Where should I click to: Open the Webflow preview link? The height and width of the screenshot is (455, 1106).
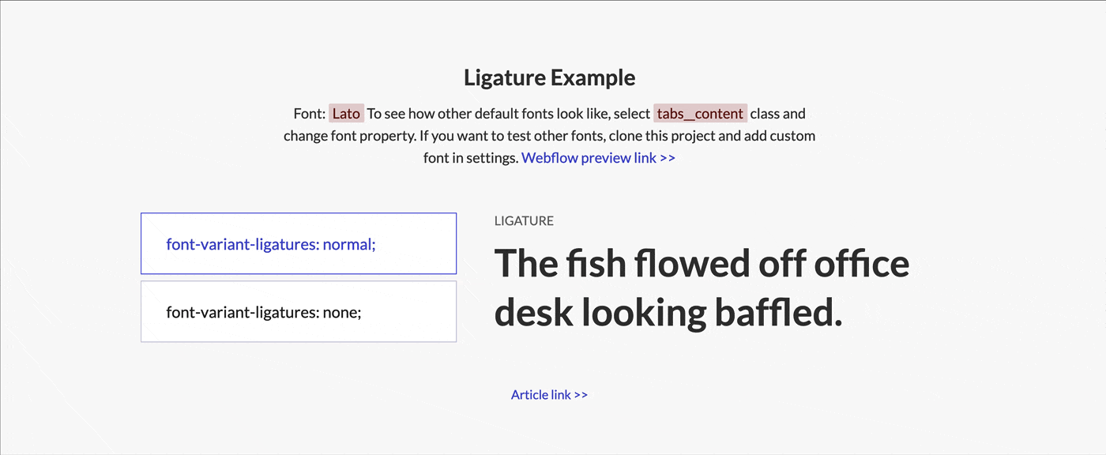click(590, 157)
